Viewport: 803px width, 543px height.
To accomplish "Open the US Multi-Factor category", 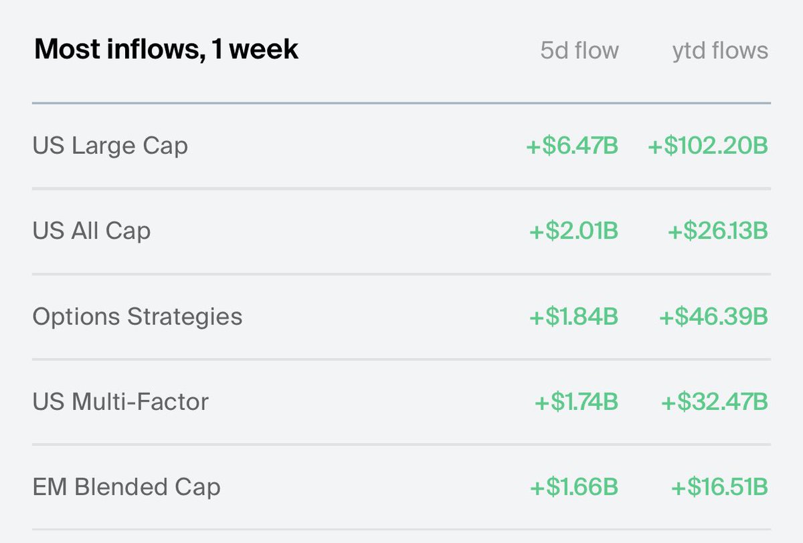I will point(401,402).
